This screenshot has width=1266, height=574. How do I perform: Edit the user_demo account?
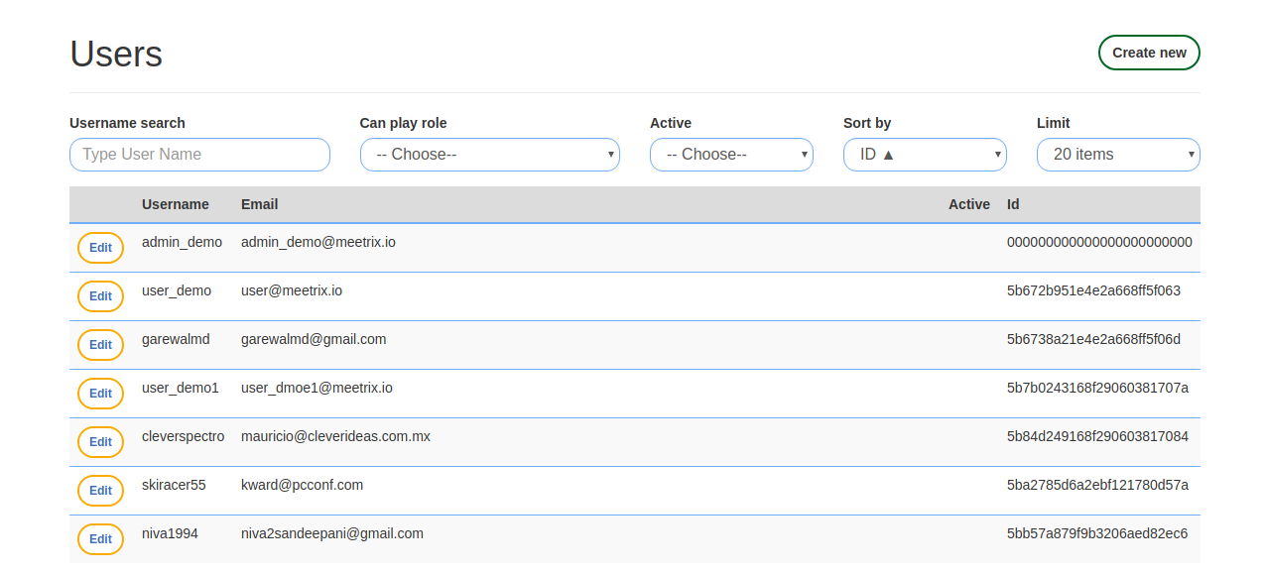pyautogui.click(x=100, y=296)
